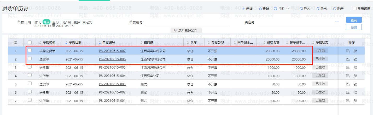View details icon for row PS-20210615-007
Viewport: 373px width, 115px height.
click(x=348, y=51)
